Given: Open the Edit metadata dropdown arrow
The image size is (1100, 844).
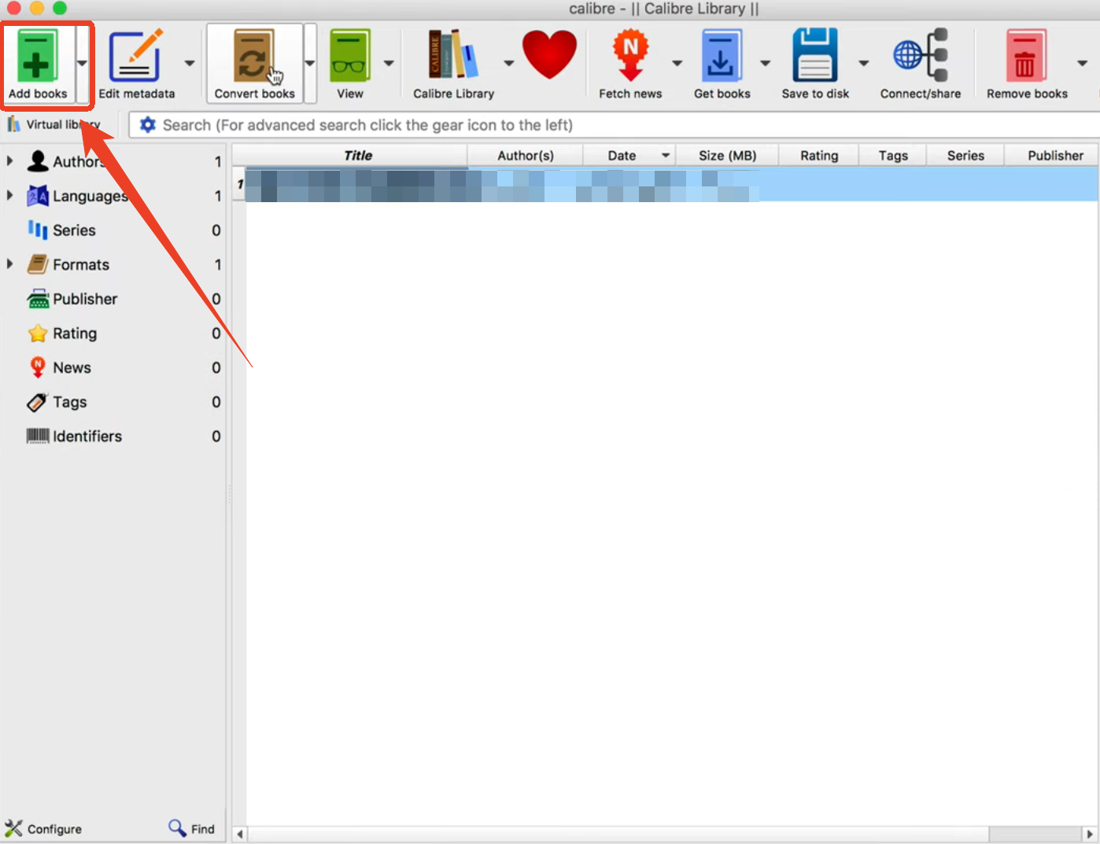Looking at the screenshot, I should [x=190, y=63].
